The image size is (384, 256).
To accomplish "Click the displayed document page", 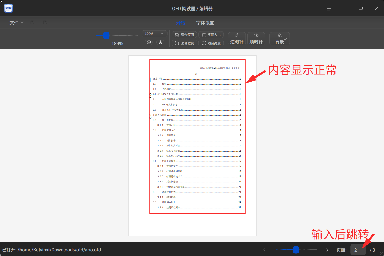I will pos(192,145).
